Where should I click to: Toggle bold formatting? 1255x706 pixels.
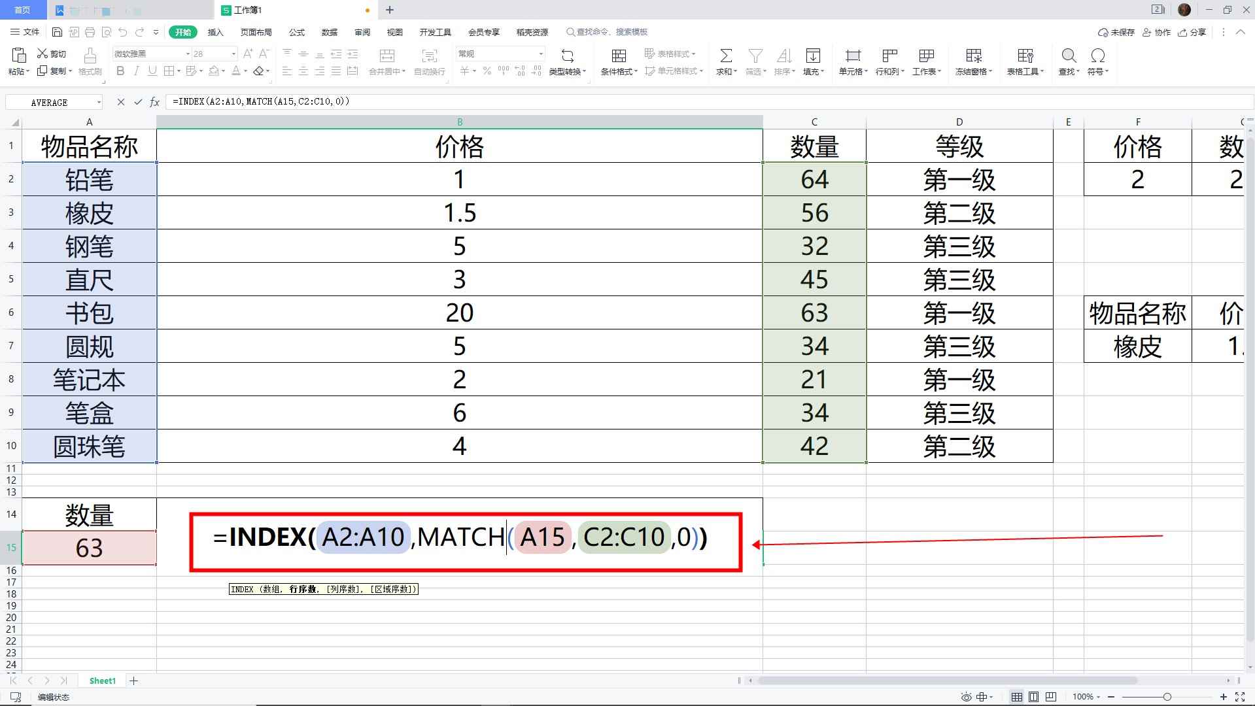point(120,71)
